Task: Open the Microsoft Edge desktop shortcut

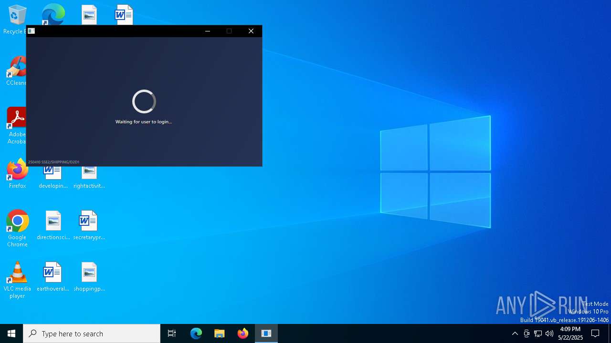Action: [x=53, y=14]
